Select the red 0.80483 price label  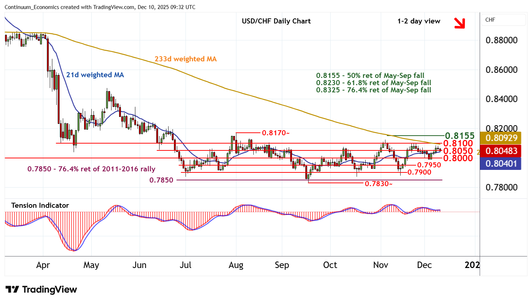coord(501,151)
